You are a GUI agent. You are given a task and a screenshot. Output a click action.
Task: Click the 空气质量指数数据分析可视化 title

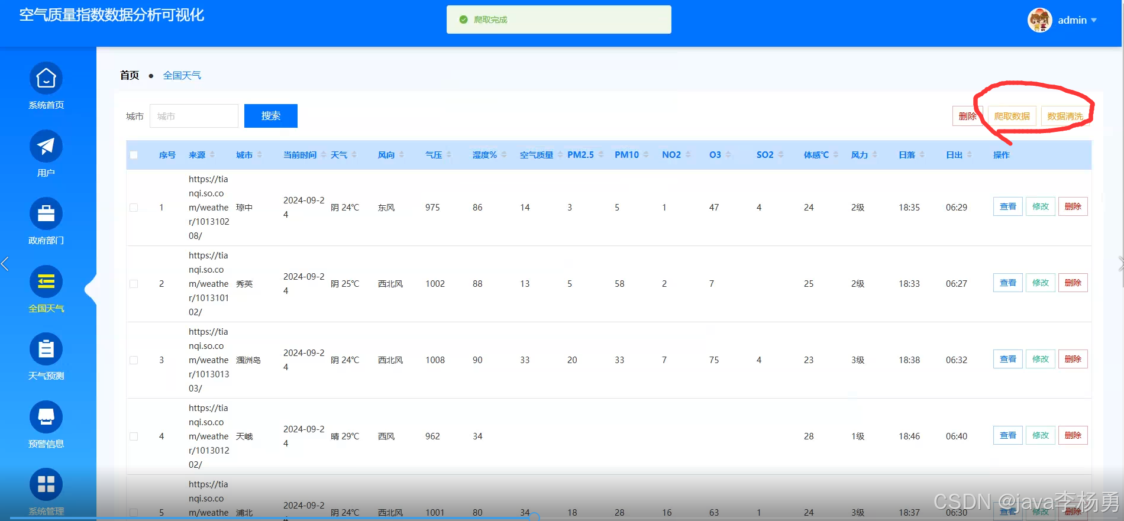pos(112,15)
